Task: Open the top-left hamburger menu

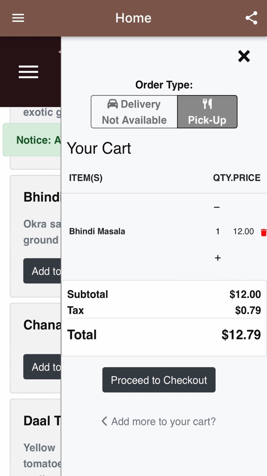Action: tap(18, 18)
